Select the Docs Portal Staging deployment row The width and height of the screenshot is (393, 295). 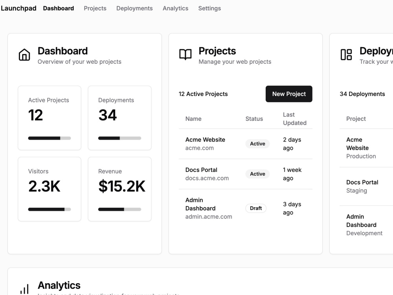click(x=366, y=186)
